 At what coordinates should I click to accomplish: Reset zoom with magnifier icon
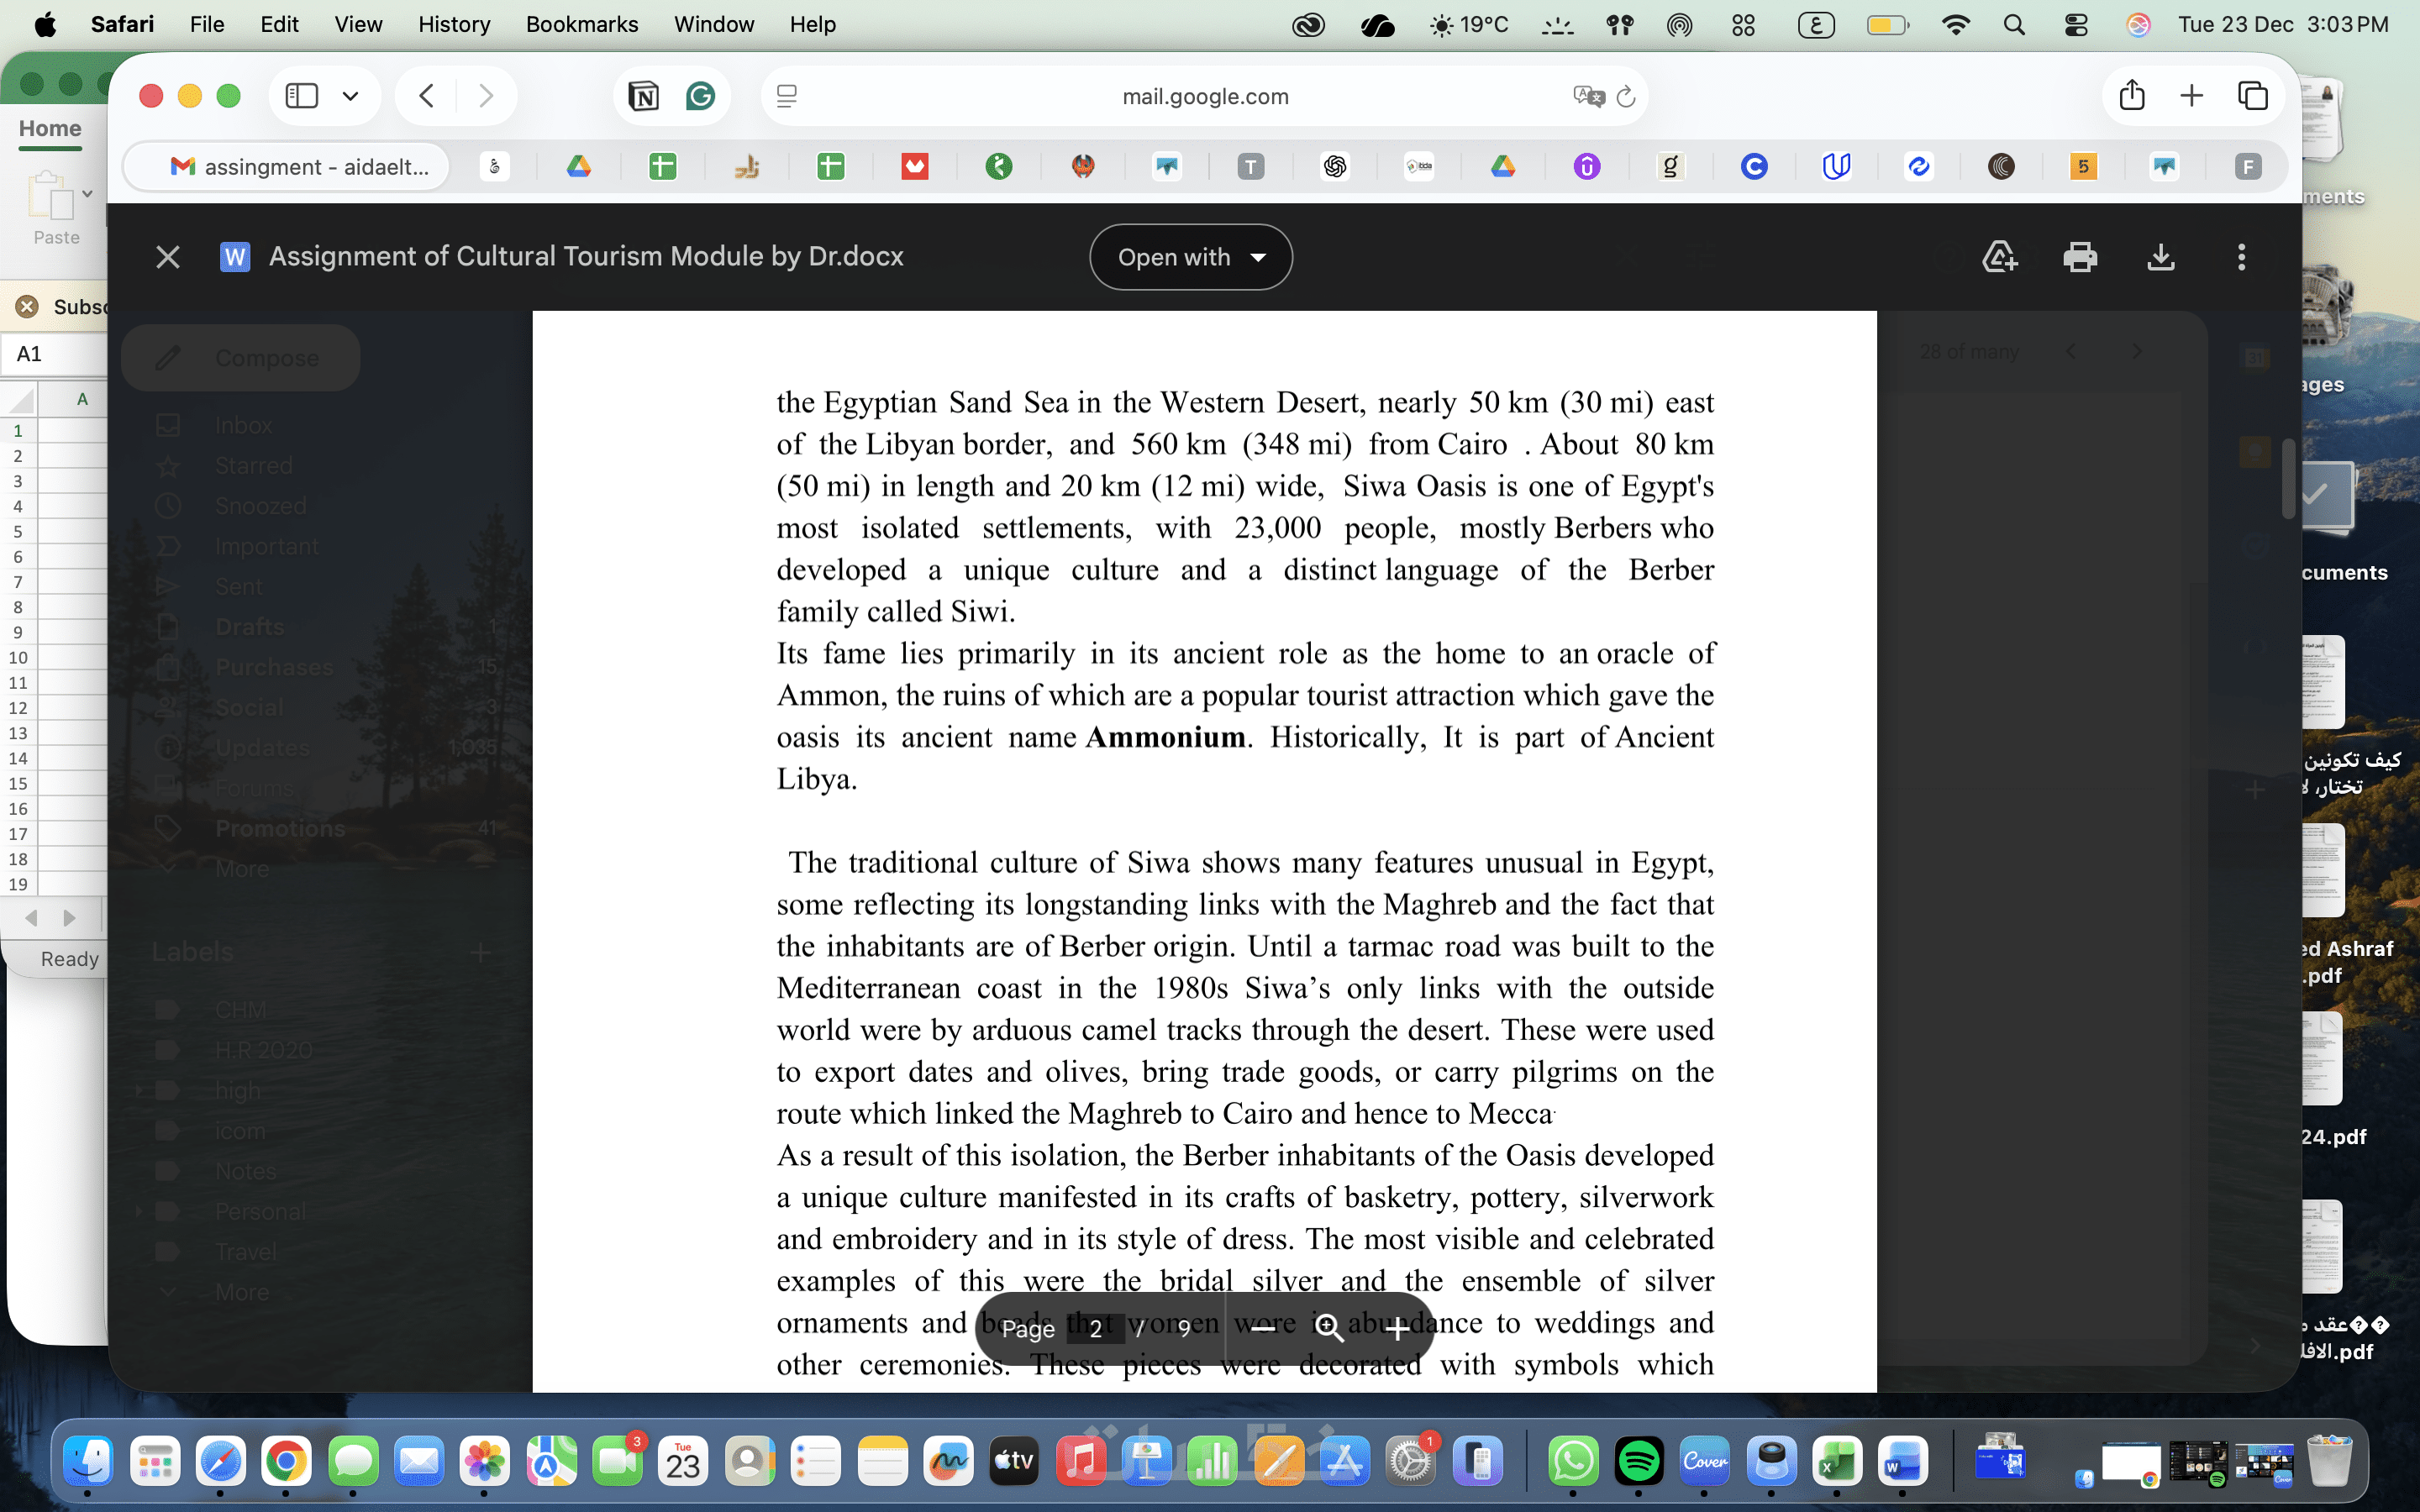(x=1329, y=1328)
